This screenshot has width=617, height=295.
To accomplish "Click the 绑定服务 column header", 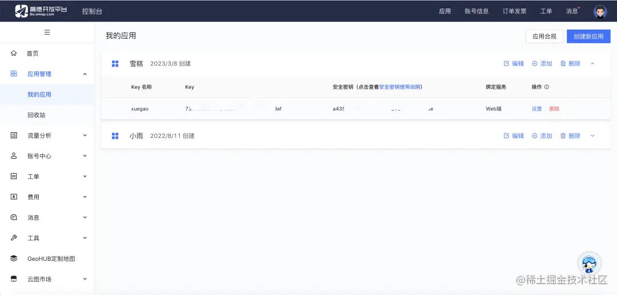I will coord(496,87).
